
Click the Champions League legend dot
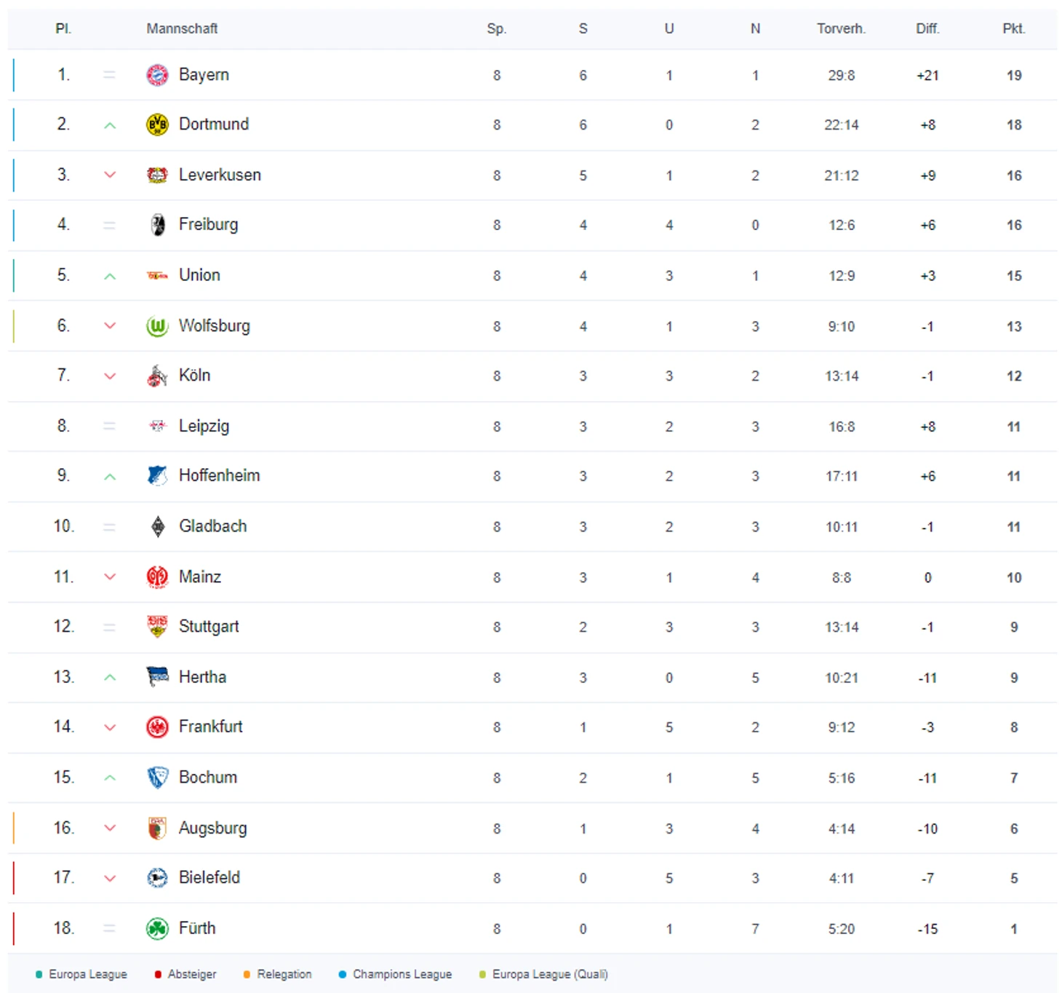pyautogui.click(x=342, y=974)
